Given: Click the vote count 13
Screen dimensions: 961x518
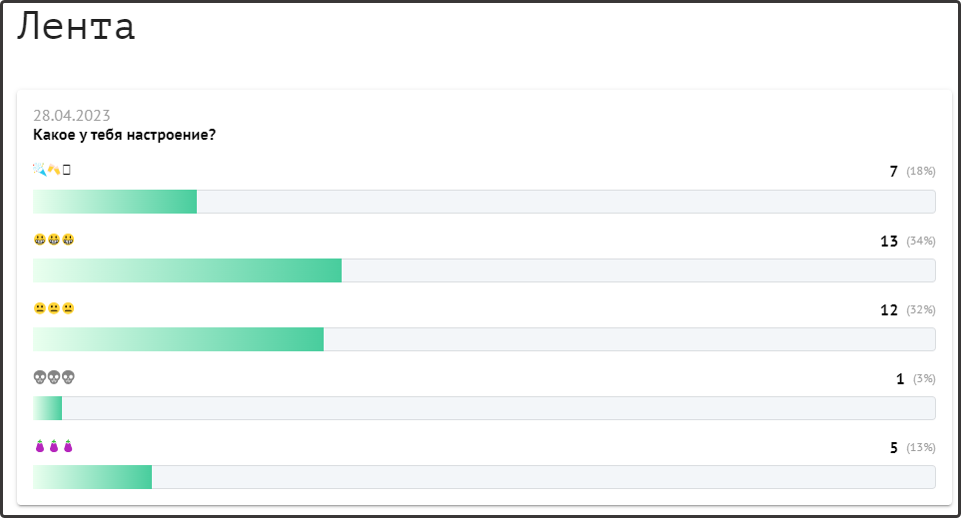Looking at the screenshot, I should click(x=889, y=242).
